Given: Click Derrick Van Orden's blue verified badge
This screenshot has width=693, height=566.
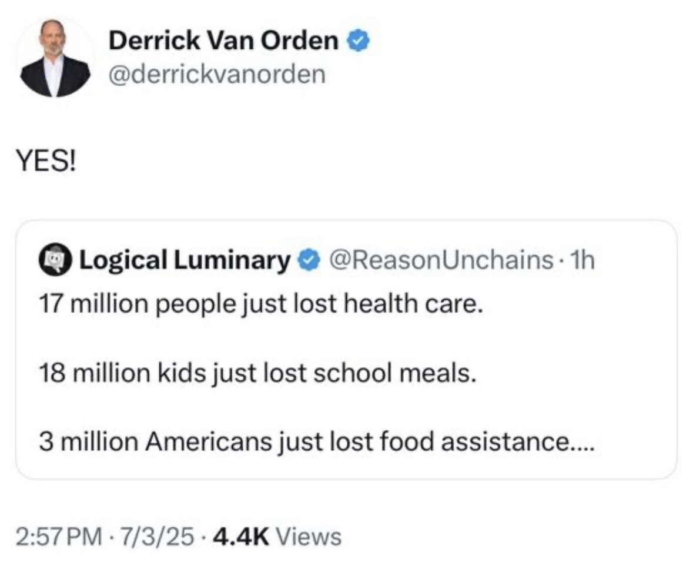Looking at the screenshot, I should tap(358, 41).
